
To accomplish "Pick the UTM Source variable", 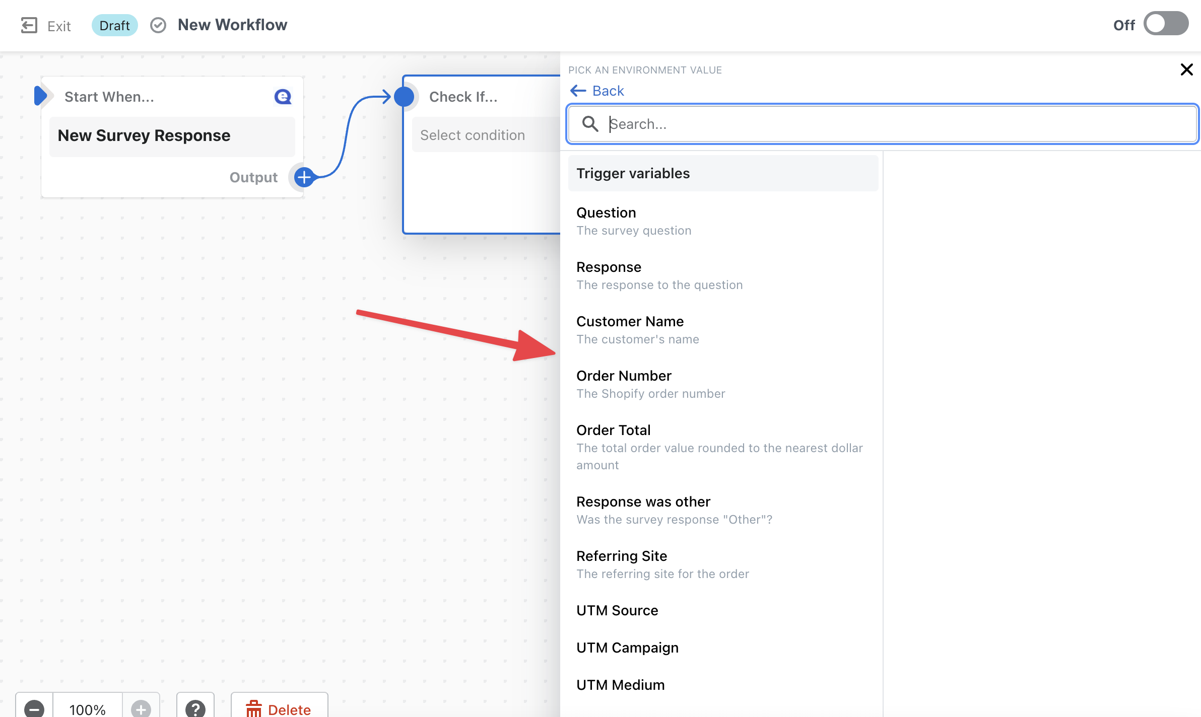I will (723, 610).
